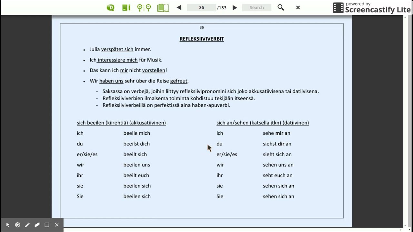Image resolution: width=413 pixels, height=232 pixels.
Task: Click the form "beeilst dich"
Action: click(x=136, y=144)
